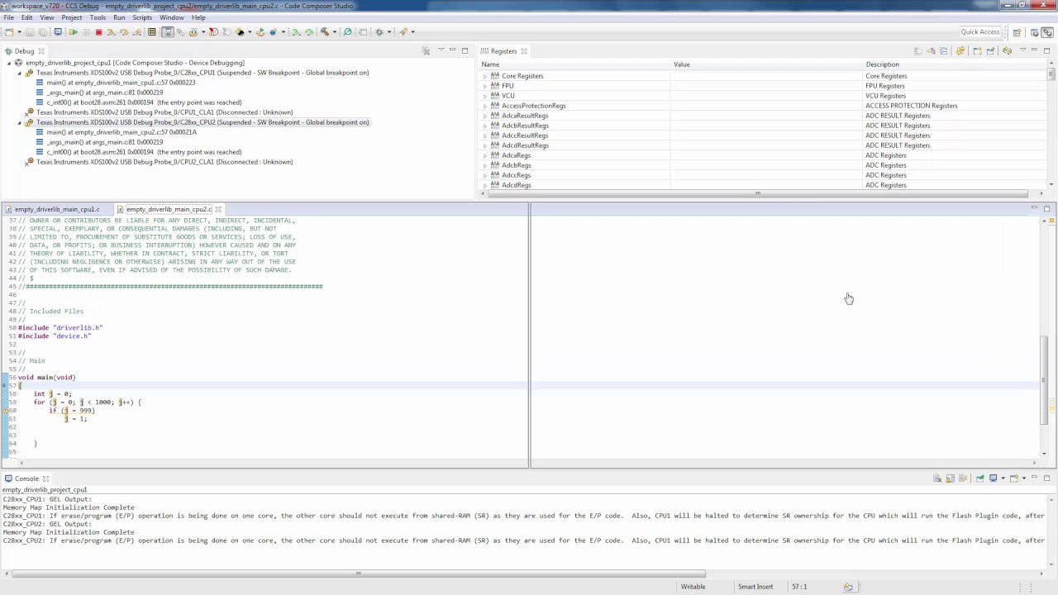The width and height of the screenshot is (1058, 595).
Task: Open the Project menu
Action: point(72,17)
